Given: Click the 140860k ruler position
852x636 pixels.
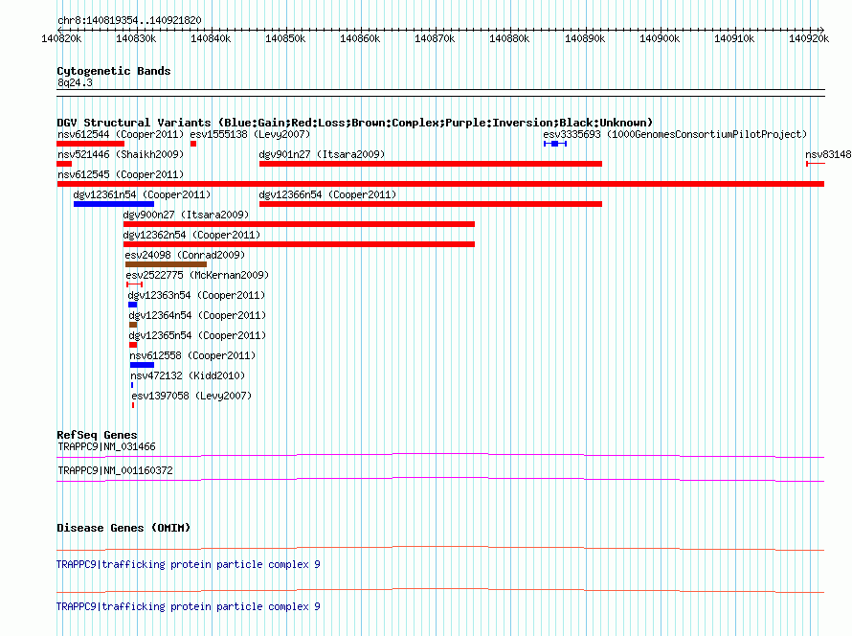Looking at the screenshot, I should tap(360, 38).
